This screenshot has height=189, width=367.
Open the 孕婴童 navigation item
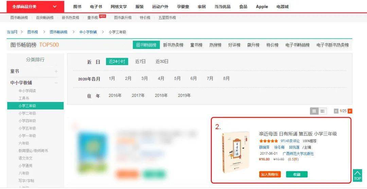(183, 6)
